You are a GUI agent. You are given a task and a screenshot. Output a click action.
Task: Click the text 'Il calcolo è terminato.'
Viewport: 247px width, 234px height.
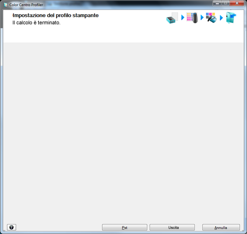tap(36, 22)
